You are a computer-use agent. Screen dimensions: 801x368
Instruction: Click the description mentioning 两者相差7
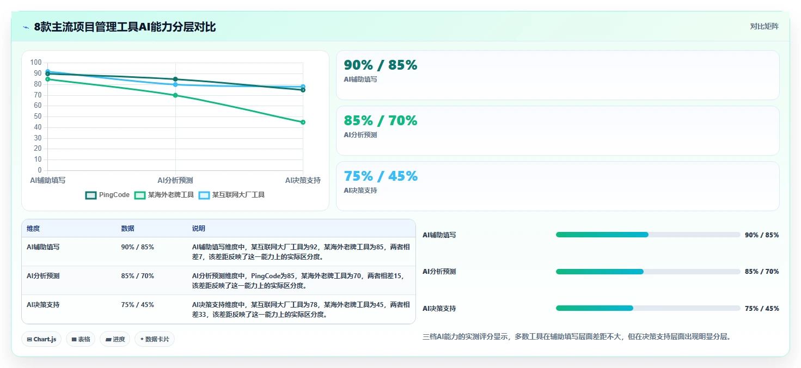pos(301,252)
